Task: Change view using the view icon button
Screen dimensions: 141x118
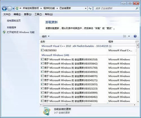Action: [125, 36]
